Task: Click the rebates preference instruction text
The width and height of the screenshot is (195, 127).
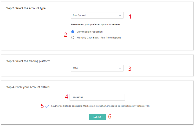Action: point(95,24)
